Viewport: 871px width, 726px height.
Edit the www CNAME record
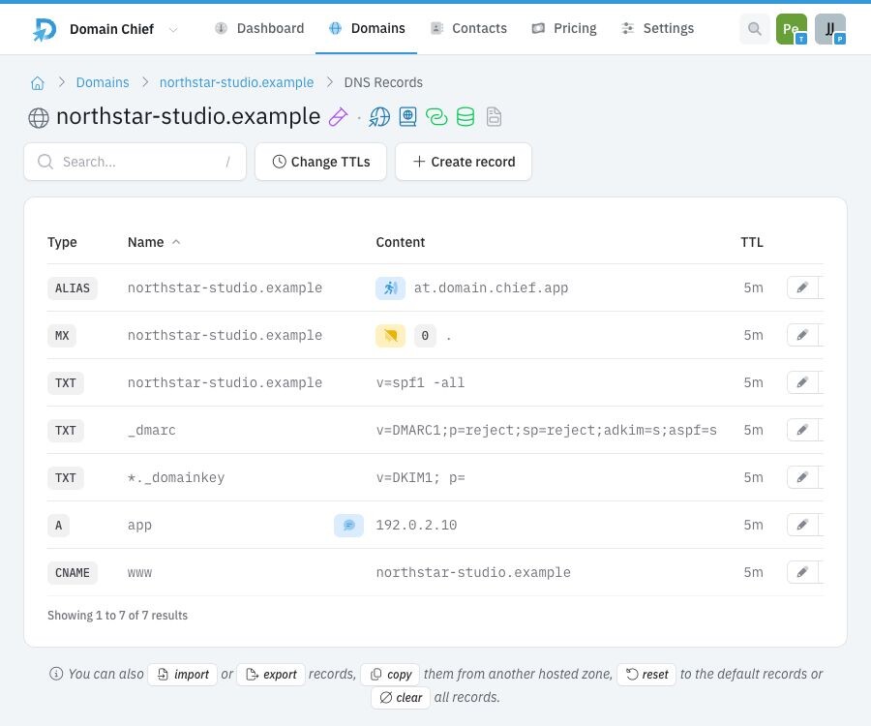tap(802, 573)
